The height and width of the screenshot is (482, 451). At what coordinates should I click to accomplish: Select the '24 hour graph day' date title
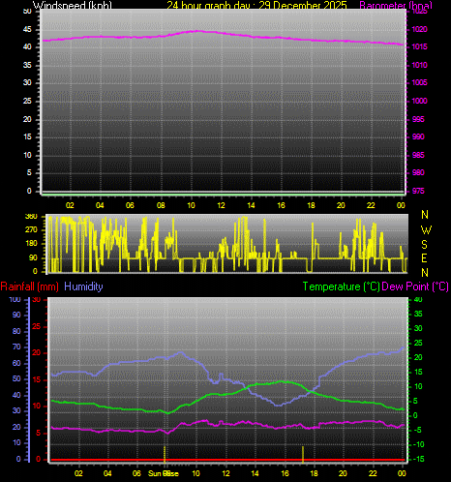point(256,5)
